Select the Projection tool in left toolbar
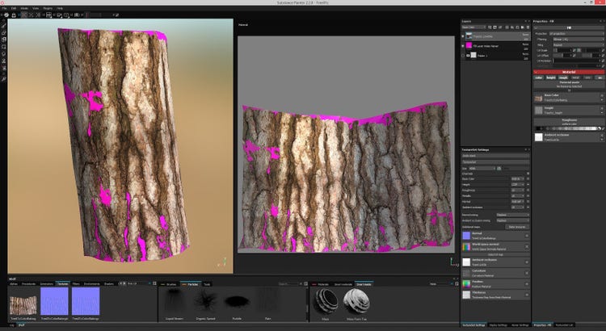The height and width of the screenshot is (331, 606). (4, 39)
